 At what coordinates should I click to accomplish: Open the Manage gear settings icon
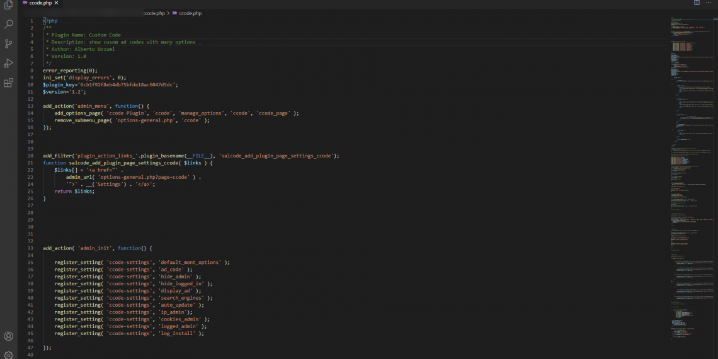tap(8, 355)
